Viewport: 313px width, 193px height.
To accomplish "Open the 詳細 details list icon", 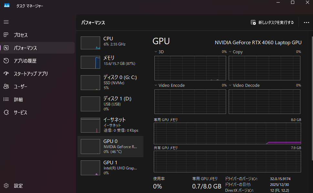I will pos(6,99).
